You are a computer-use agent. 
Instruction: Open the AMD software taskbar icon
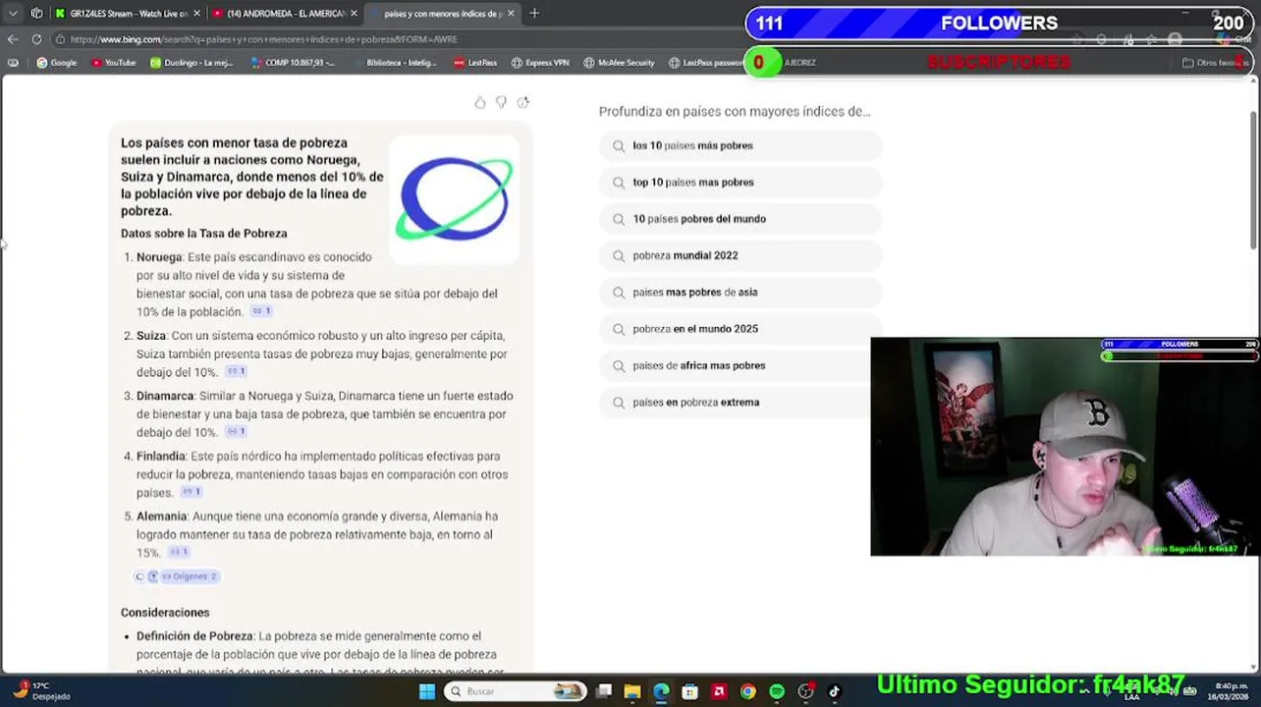point(719,691)
